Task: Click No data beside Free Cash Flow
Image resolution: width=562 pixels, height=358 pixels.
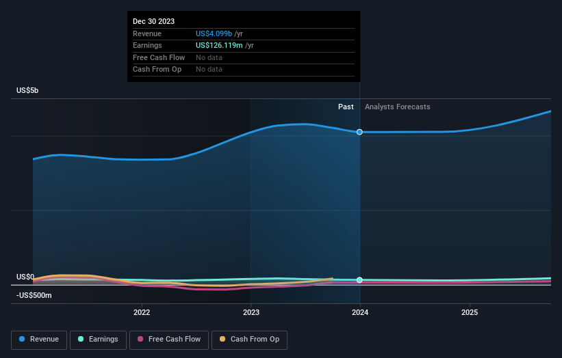Action: coord(209,57)
